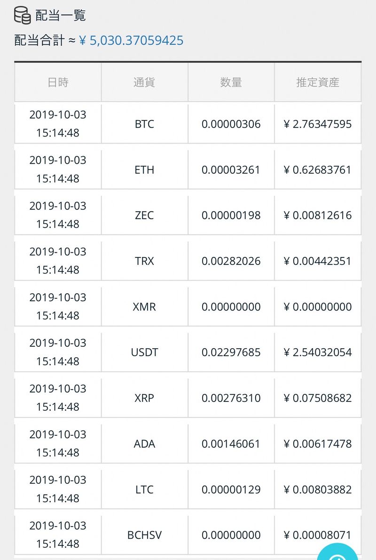376x560 pixels.
Task: Click the 数量 column header
Action: pos(231,82)
